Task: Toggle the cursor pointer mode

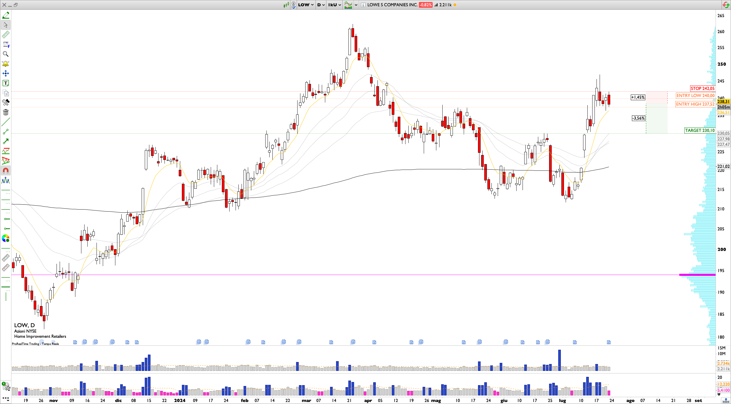Action: coord(6,25)
